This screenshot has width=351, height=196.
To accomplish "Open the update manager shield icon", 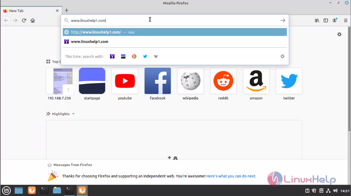I will point(314,191).
